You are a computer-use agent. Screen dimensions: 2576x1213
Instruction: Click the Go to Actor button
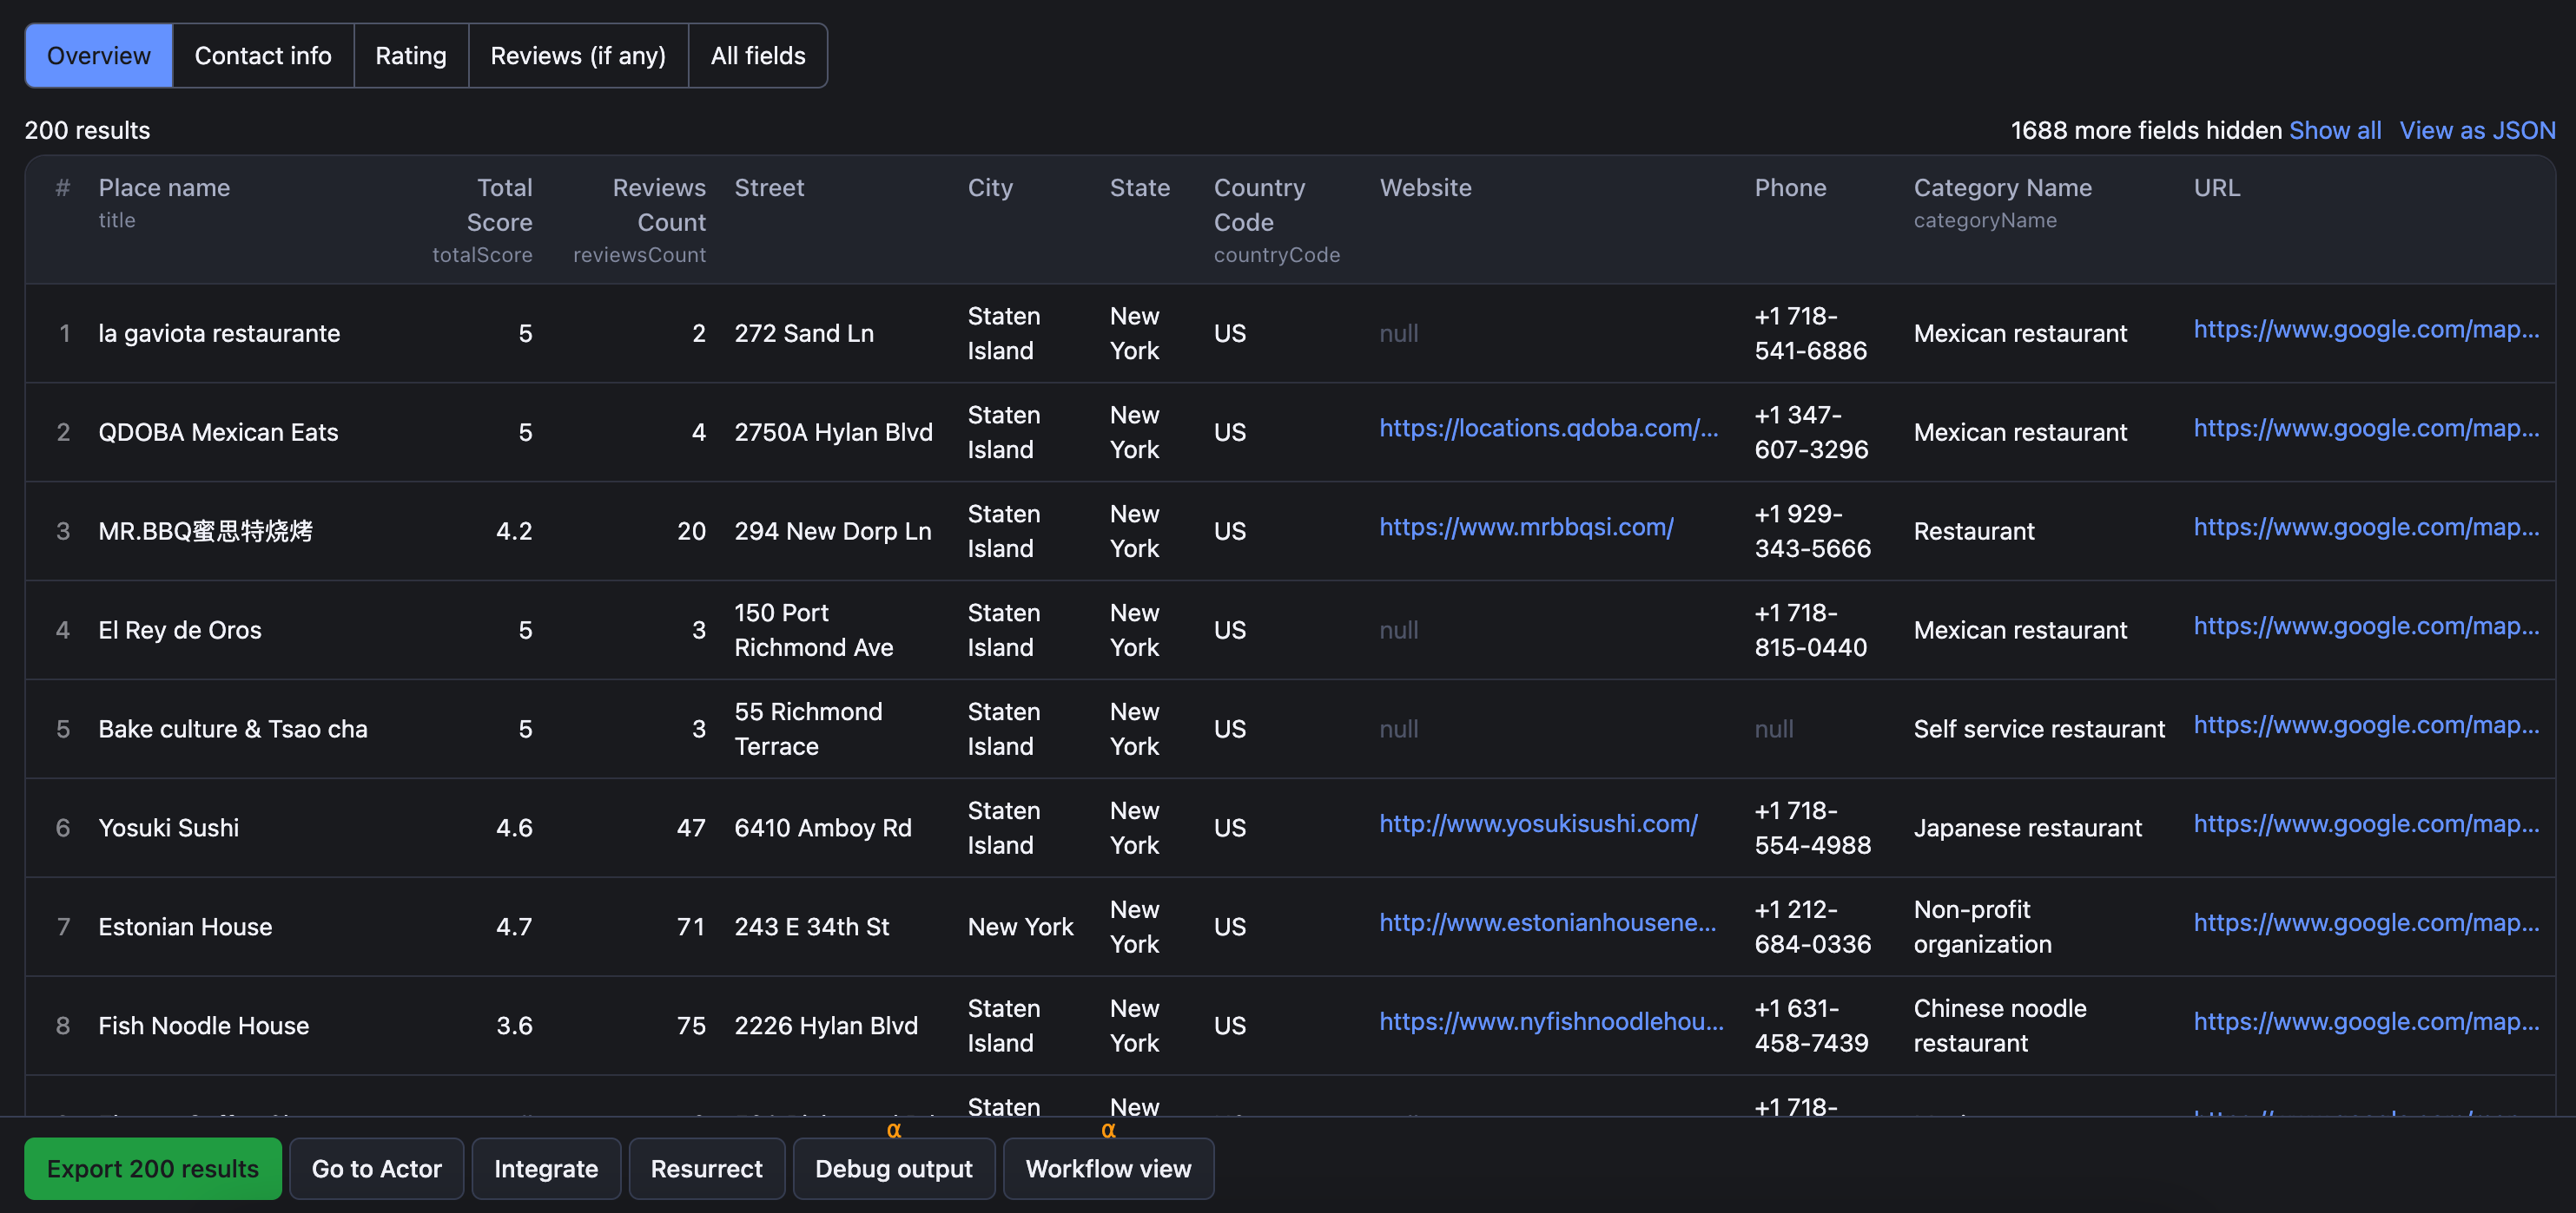[376, 1168]
